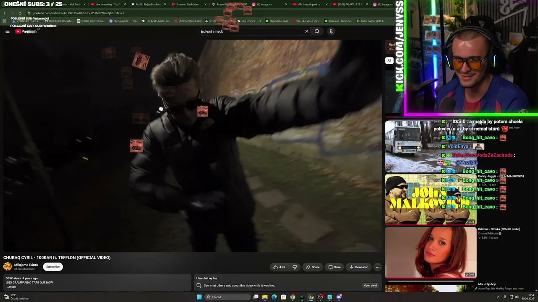The height and width of the screenshot is (302, 538).
Task: Click the tray microphone icon
Action: 505,297
